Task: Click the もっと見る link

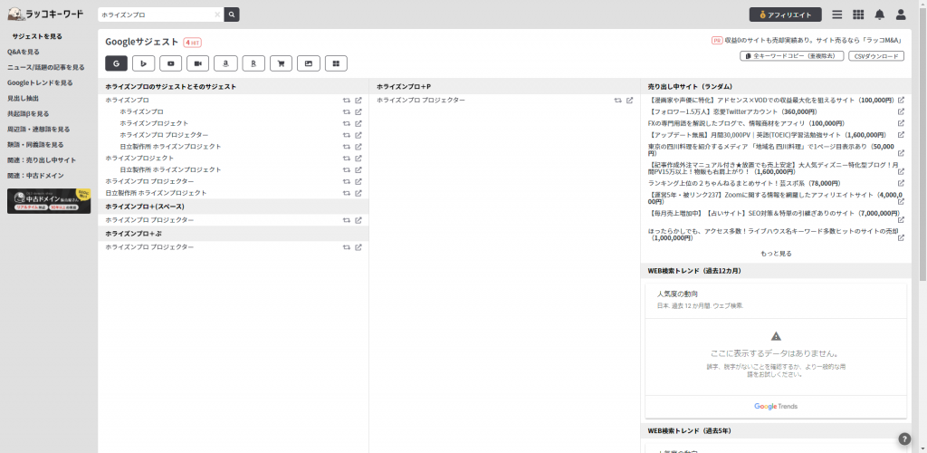Action: [776, 254]
